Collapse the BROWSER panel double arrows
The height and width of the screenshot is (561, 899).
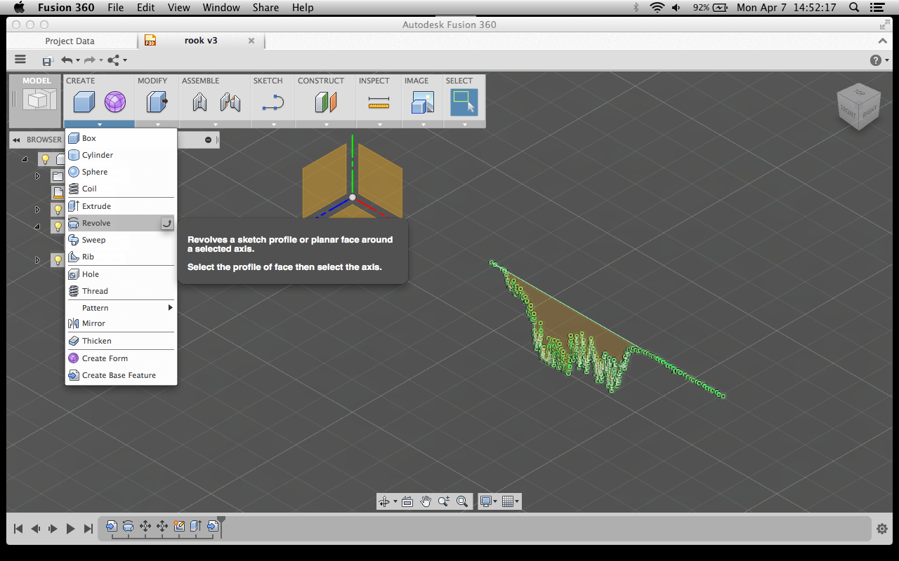pos(16,140)
